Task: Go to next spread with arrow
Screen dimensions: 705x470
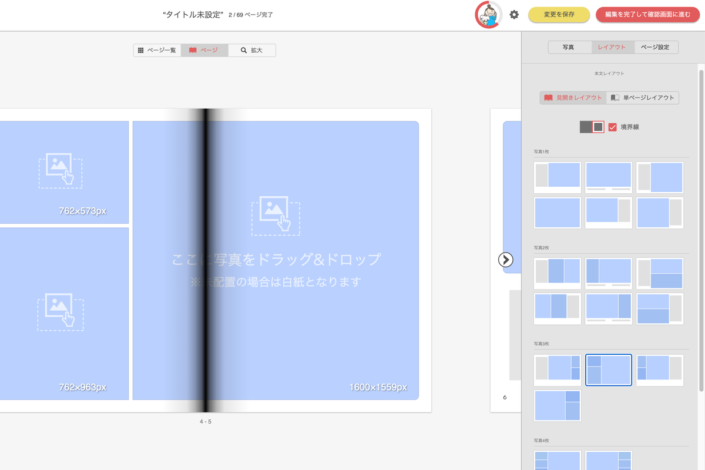Action: pos(506,260)
